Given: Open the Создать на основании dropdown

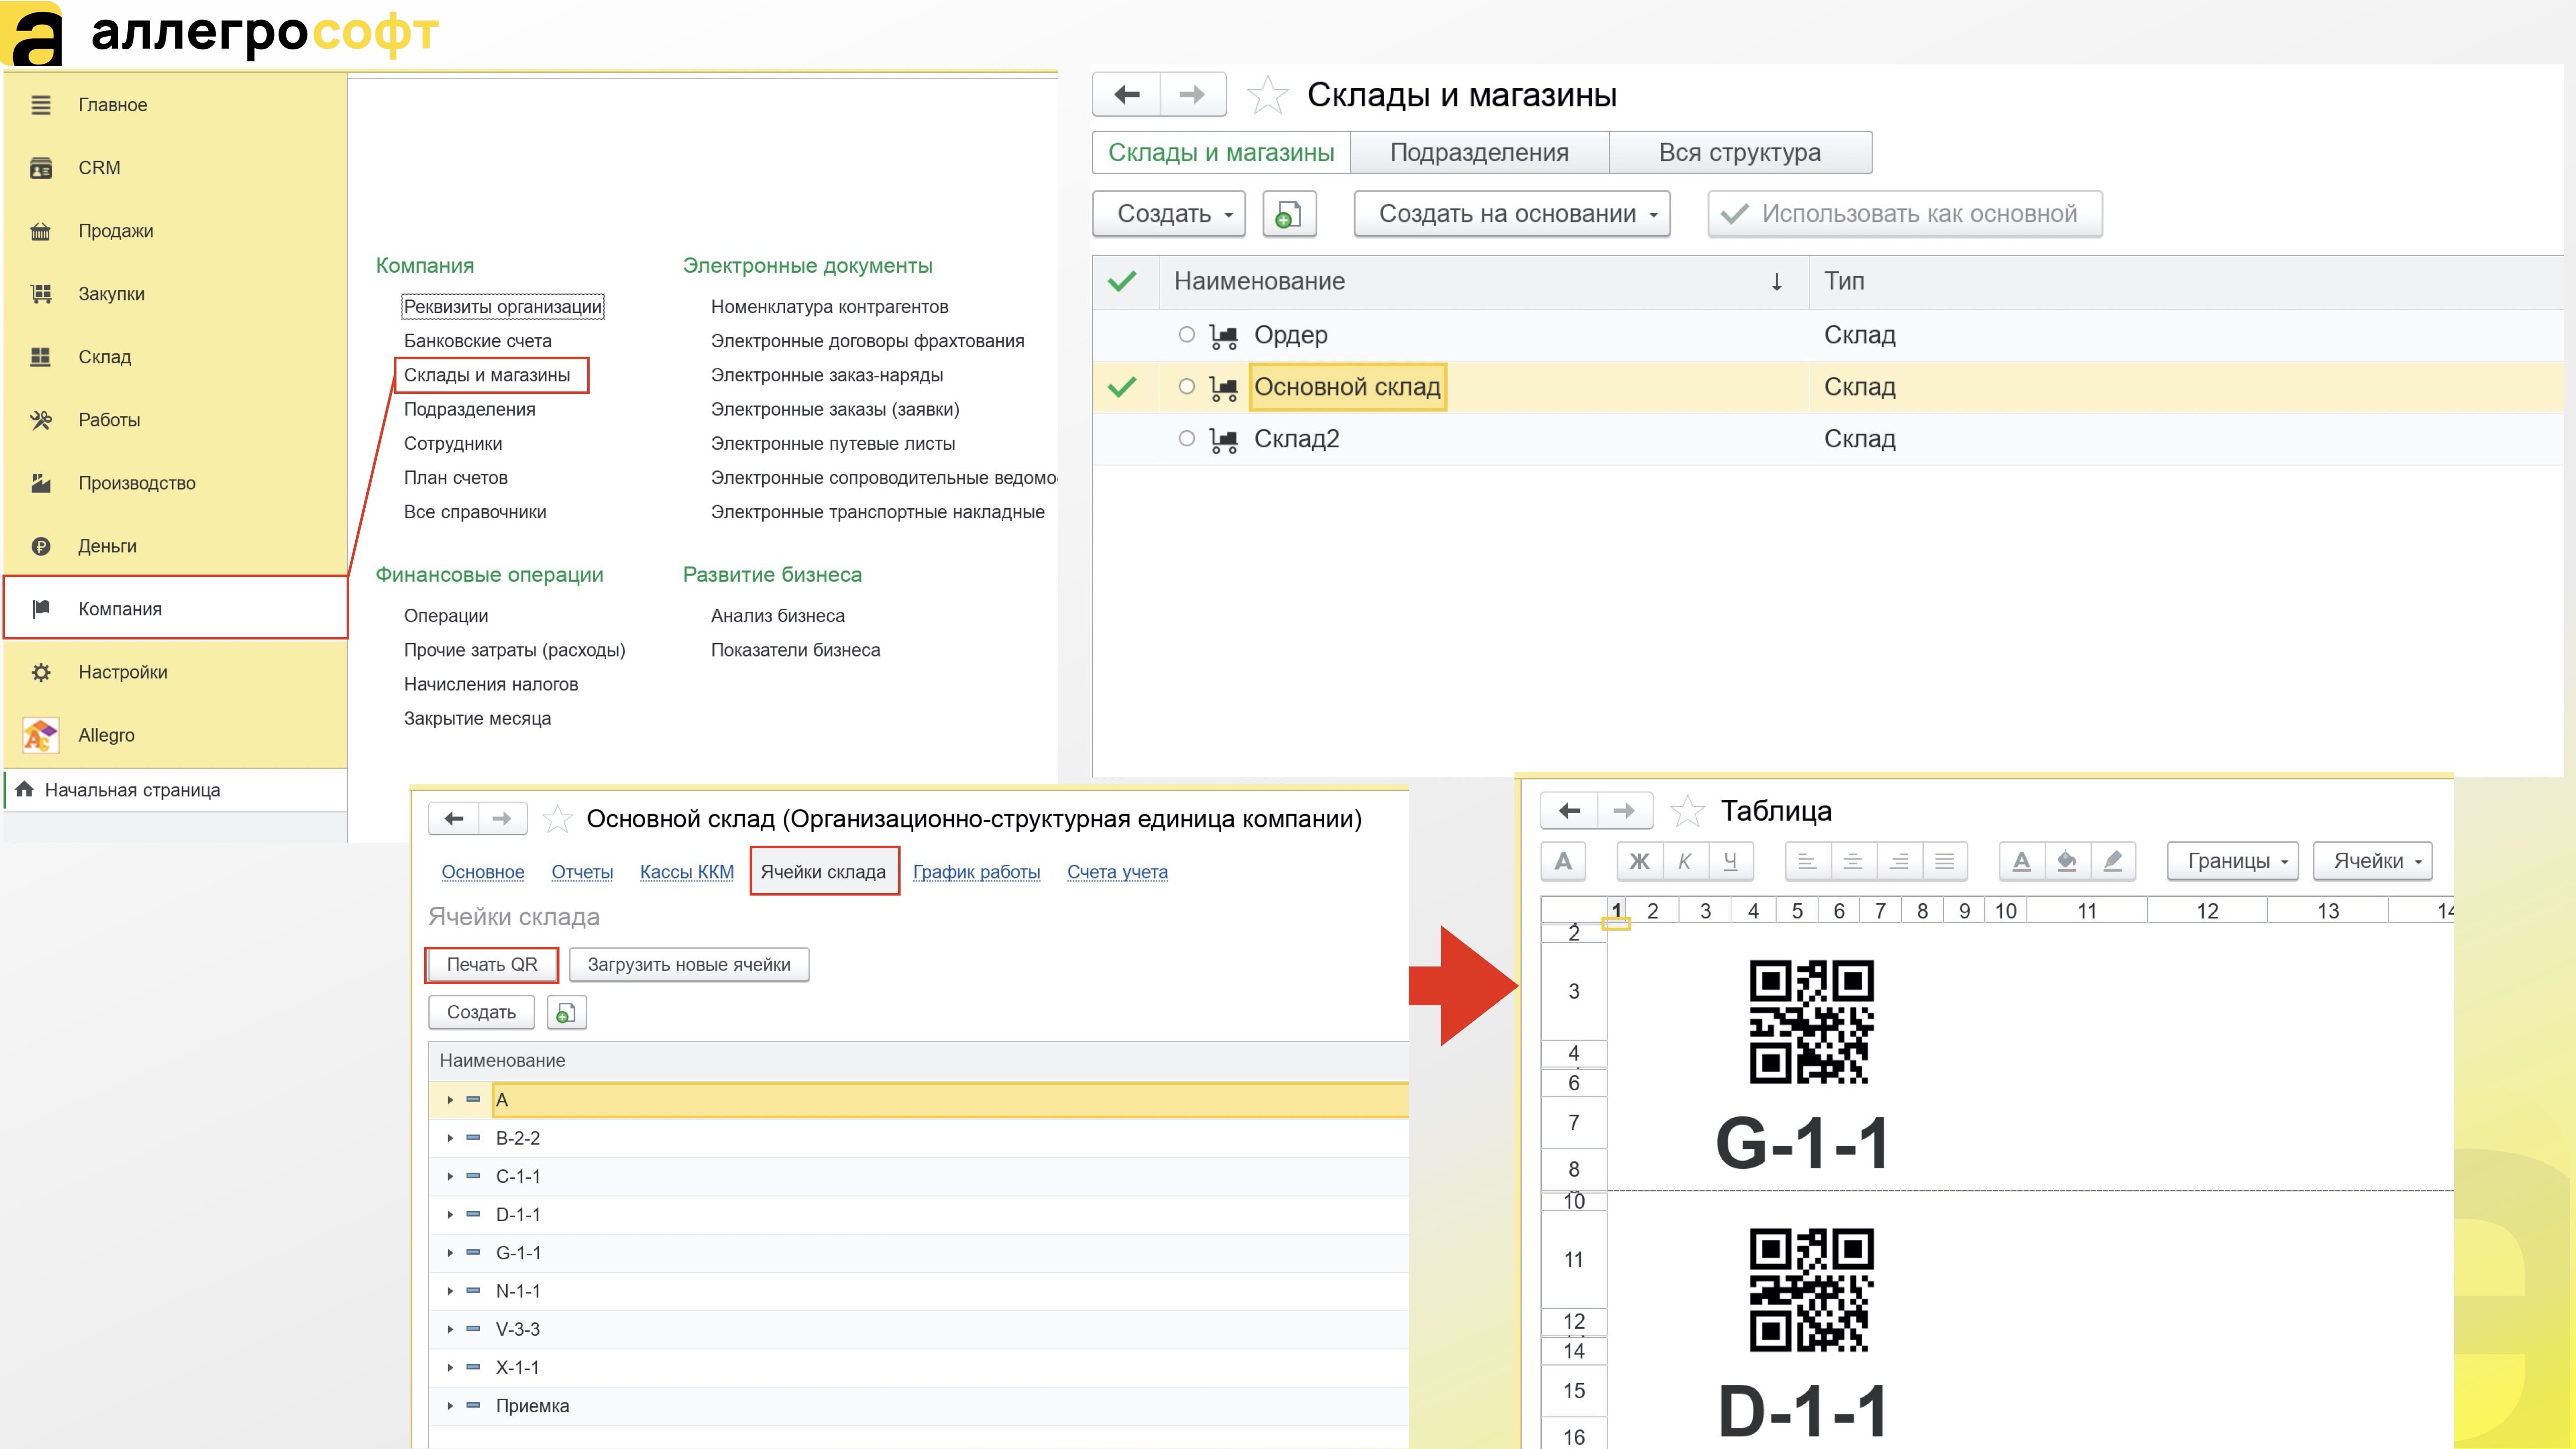Looking at the screenshot, I should coord(1512,214).
